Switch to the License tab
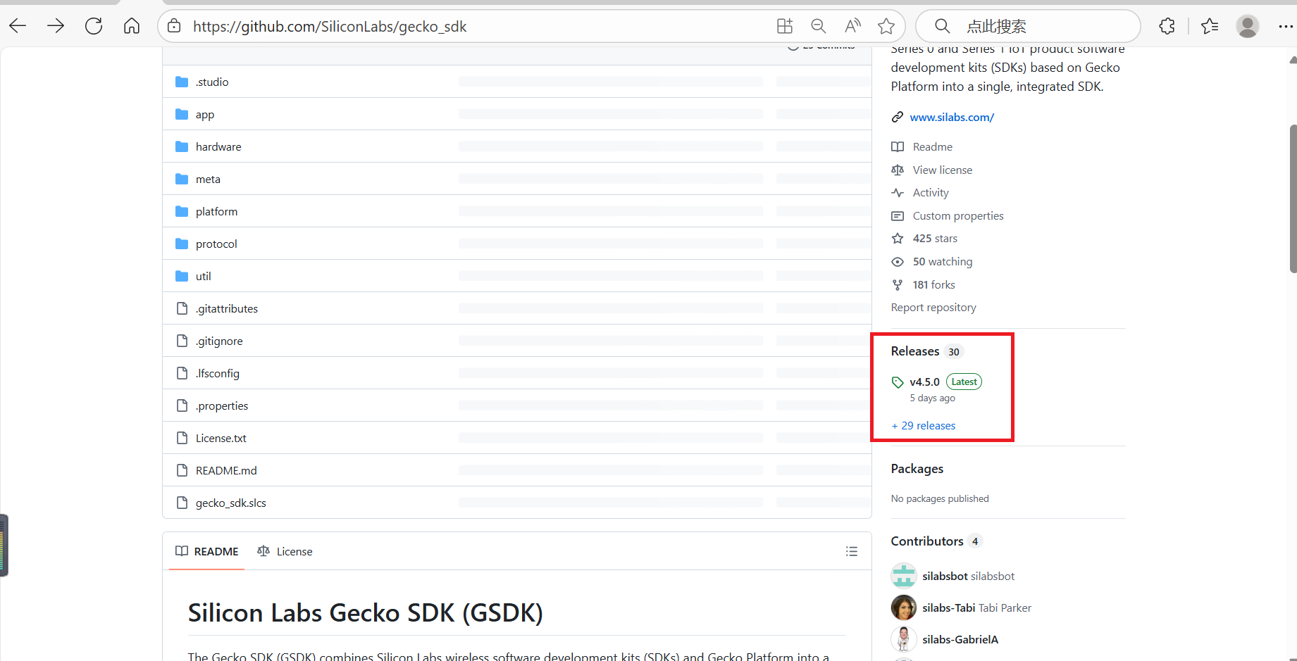 [x=285, y=551]
